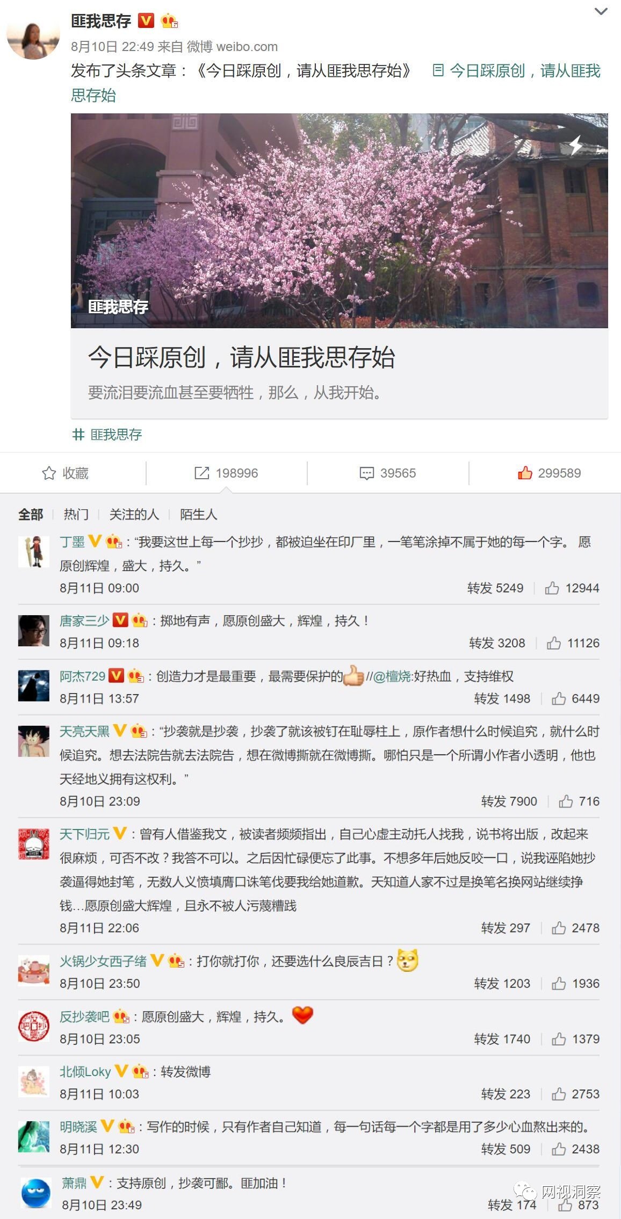This screenshot has height=1219, width=621.
Task: Open the #匪我思存 topic link
Action: [107, 434]
